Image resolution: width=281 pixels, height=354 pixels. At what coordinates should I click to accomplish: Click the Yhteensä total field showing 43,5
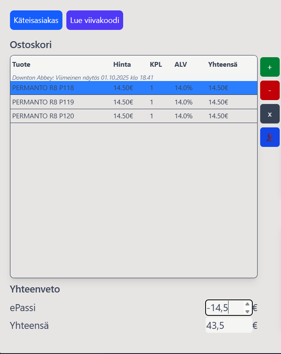coord(228,325)
